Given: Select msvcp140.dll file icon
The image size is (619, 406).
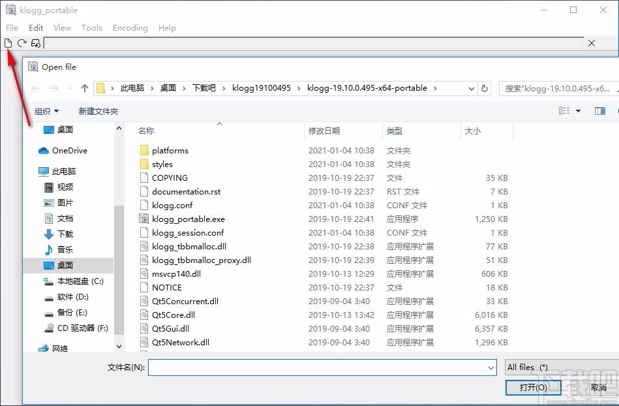Looking at the screenshot, I should [x=144, y=273].
